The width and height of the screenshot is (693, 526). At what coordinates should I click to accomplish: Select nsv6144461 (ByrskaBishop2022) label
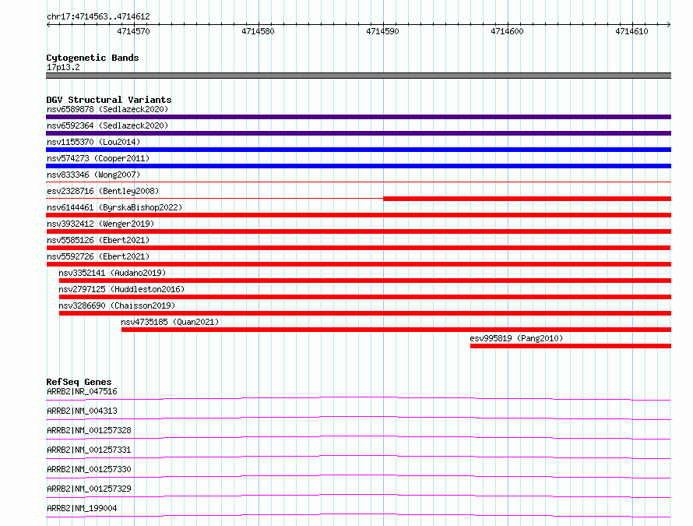click(114, 207)
